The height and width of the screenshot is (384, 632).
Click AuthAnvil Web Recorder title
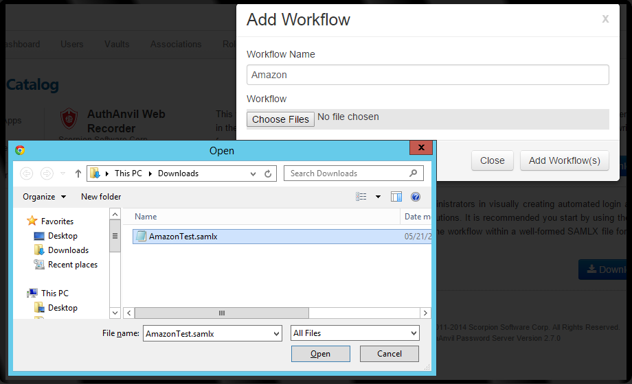tap(126, 121)
